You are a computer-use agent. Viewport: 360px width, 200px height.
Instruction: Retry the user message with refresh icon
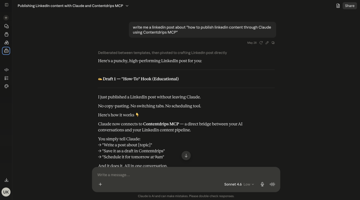[261, 42]
